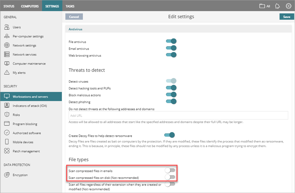Open the All computers filter selector

tap(264, 6)
